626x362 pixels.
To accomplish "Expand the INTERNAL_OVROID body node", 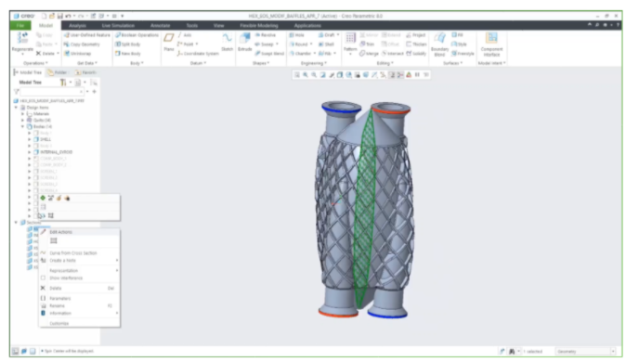I will 29,152.
